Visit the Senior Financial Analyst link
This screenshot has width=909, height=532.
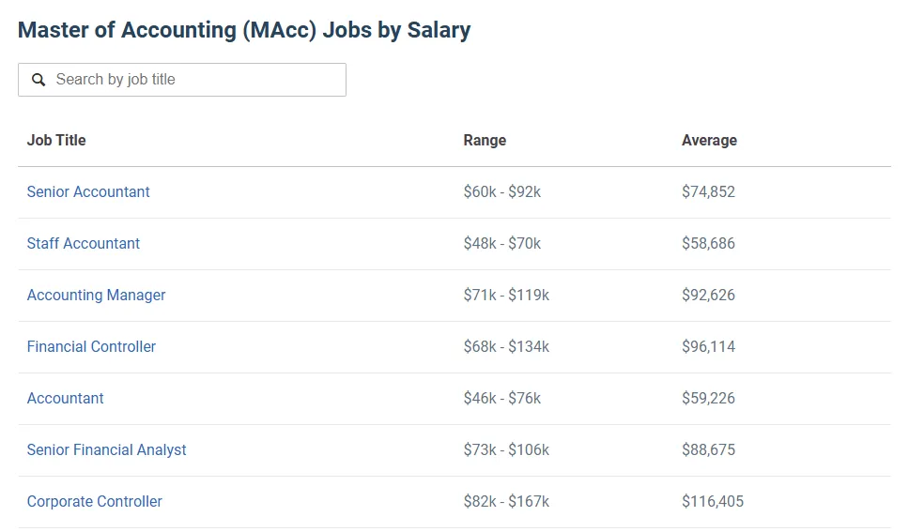pyautogui.click(x=106, y=449)
